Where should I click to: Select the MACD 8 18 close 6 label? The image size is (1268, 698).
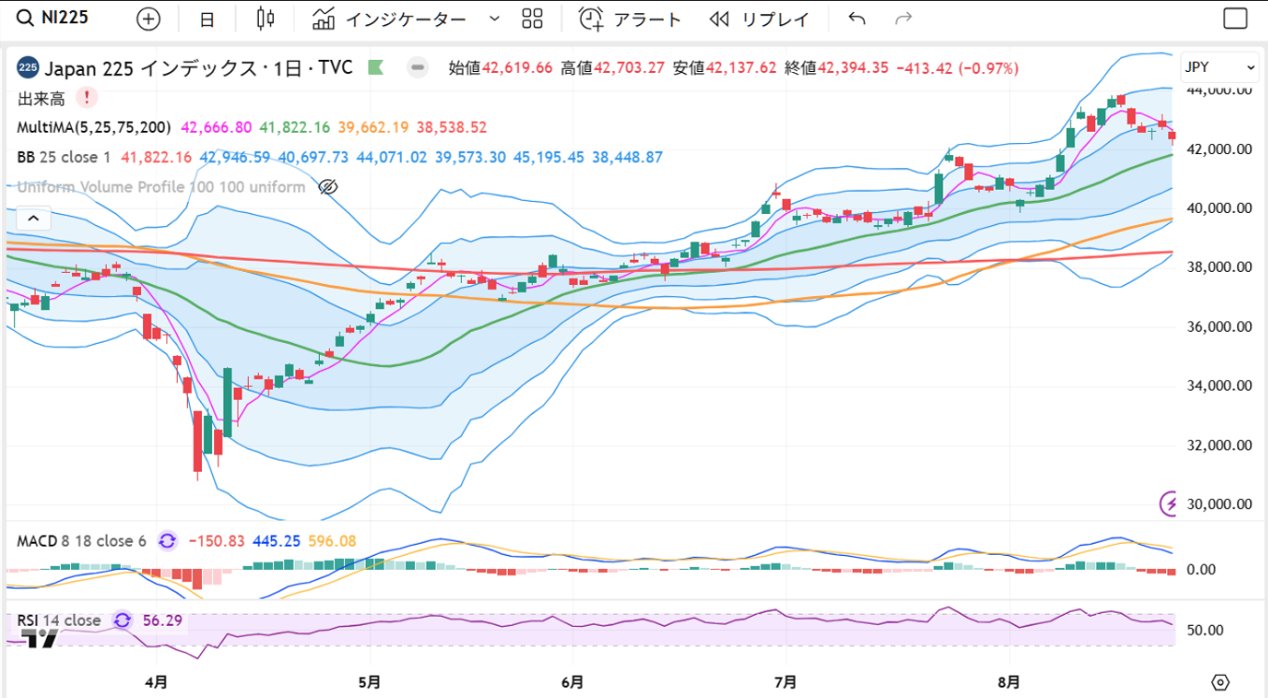tap(82, 541)
